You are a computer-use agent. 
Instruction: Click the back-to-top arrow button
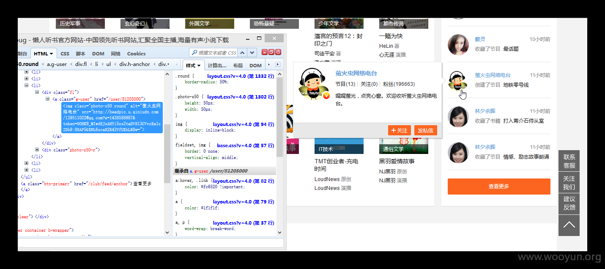[x=569, y=225]
